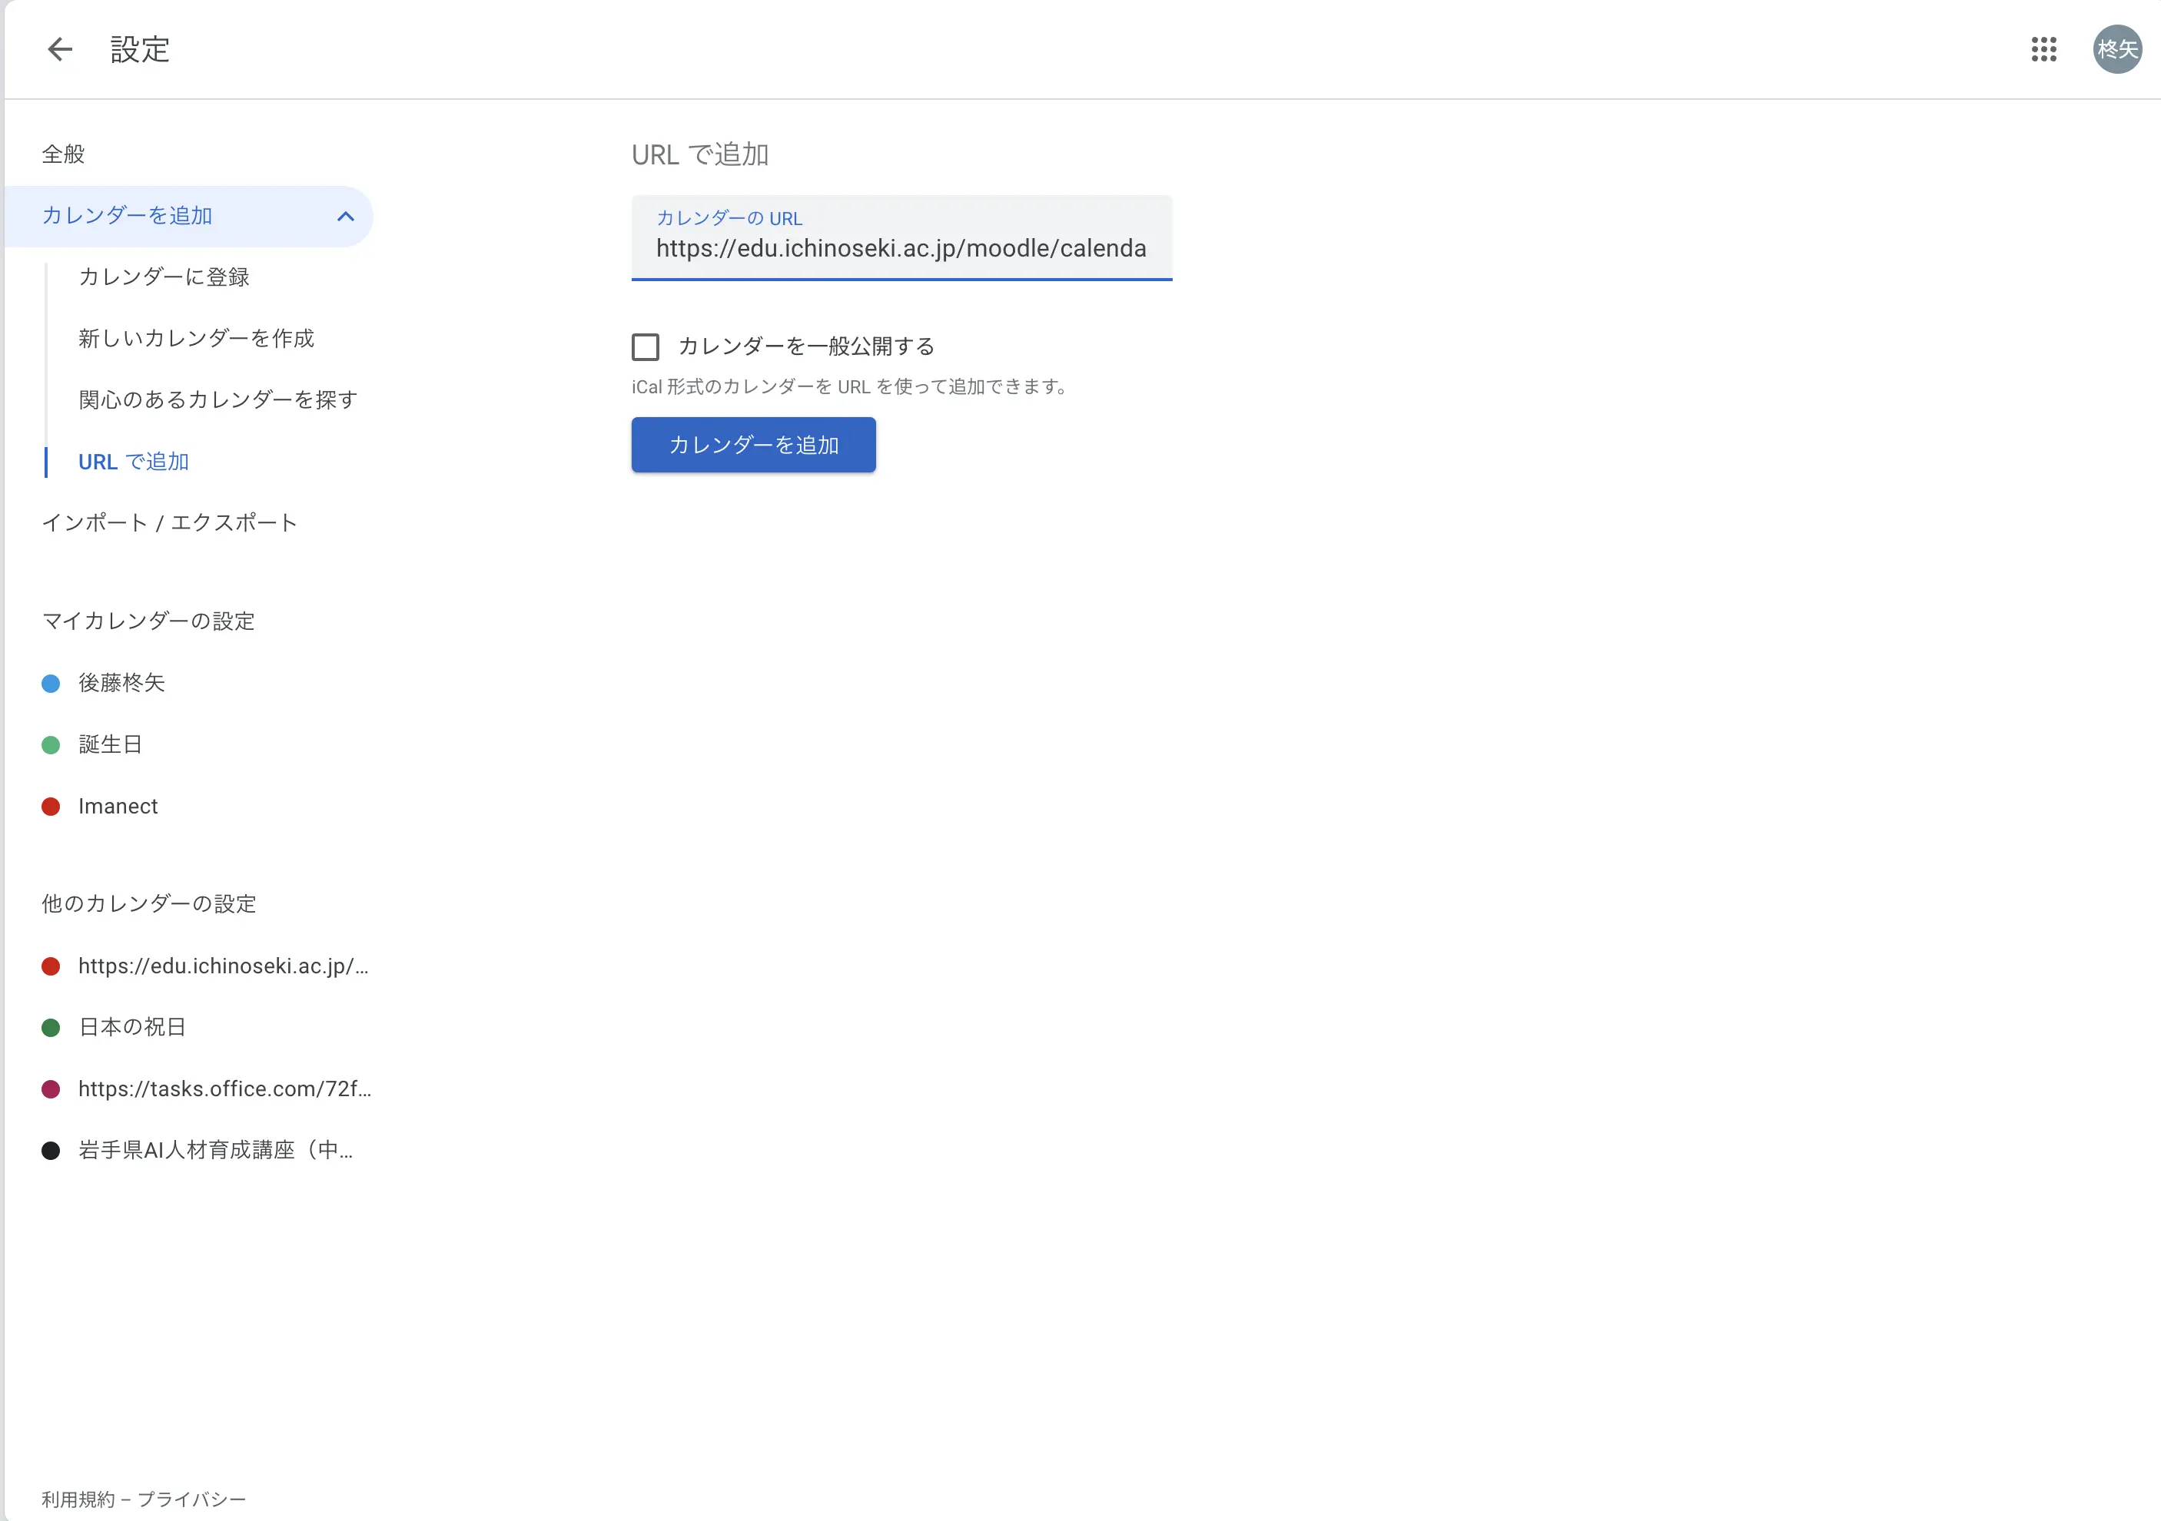Click the カレンダーの URL input field
2161x1521 pixels.
coord(901,238)
